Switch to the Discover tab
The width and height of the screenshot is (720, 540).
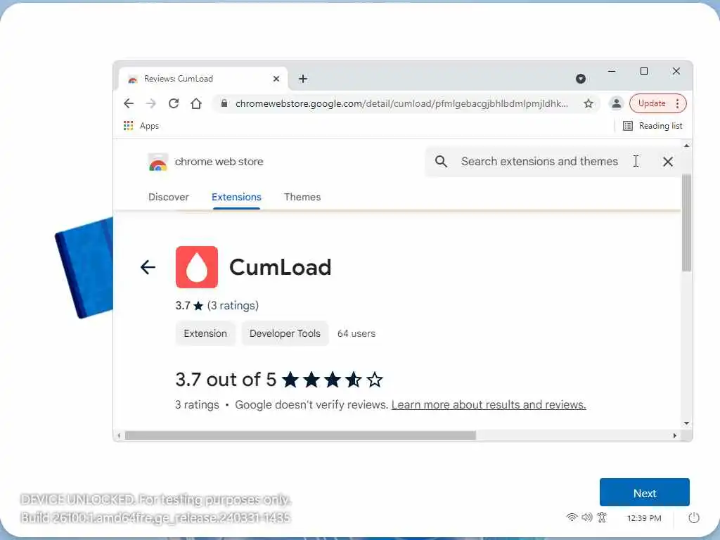(169, 197)
